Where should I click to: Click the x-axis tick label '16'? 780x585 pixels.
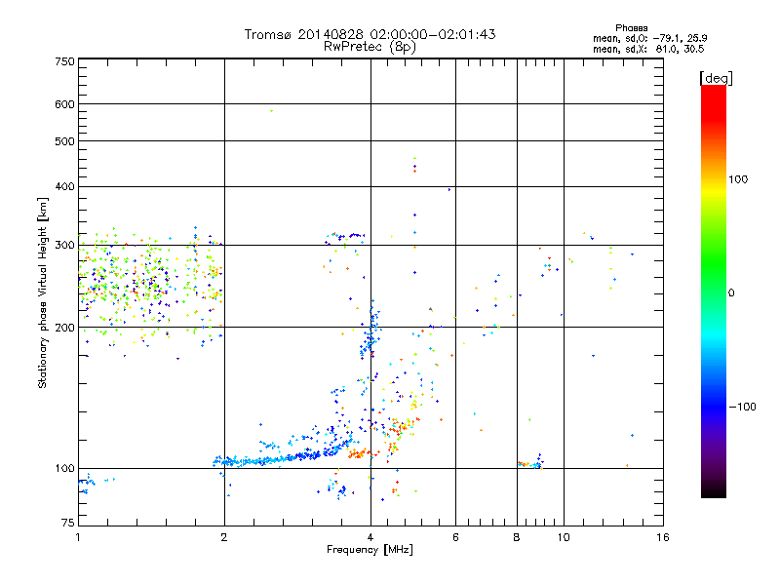663,537
